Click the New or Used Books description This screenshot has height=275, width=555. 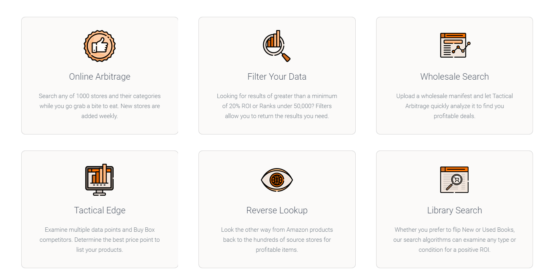pos(455,240)
